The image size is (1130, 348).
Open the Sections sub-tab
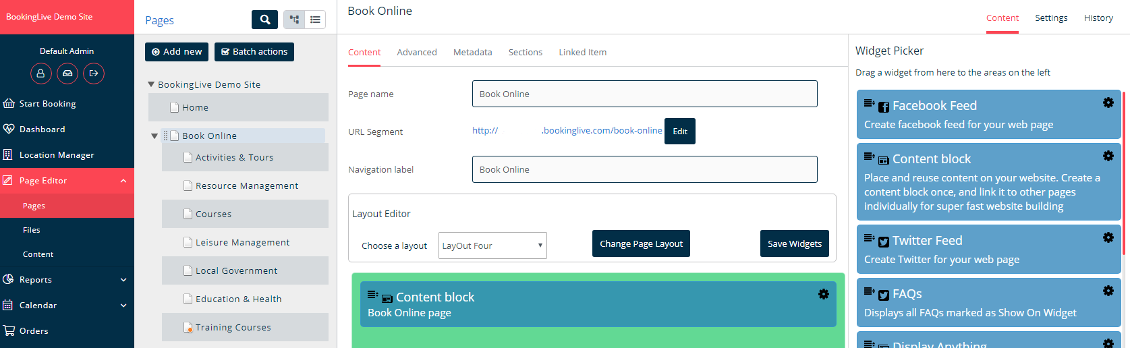(x=526, y=52)
